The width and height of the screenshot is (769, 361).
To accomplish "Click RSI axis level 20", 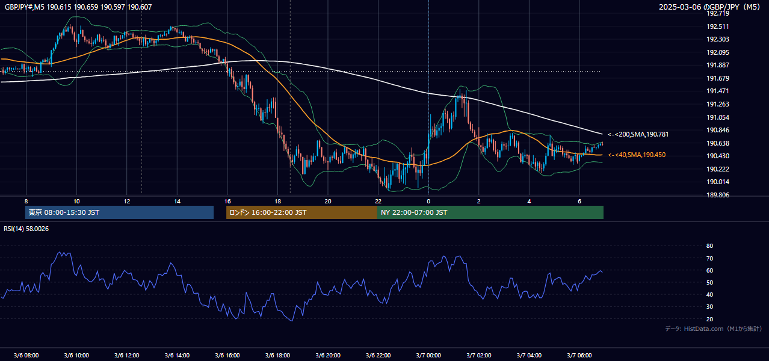I will (x=709, y=319).
